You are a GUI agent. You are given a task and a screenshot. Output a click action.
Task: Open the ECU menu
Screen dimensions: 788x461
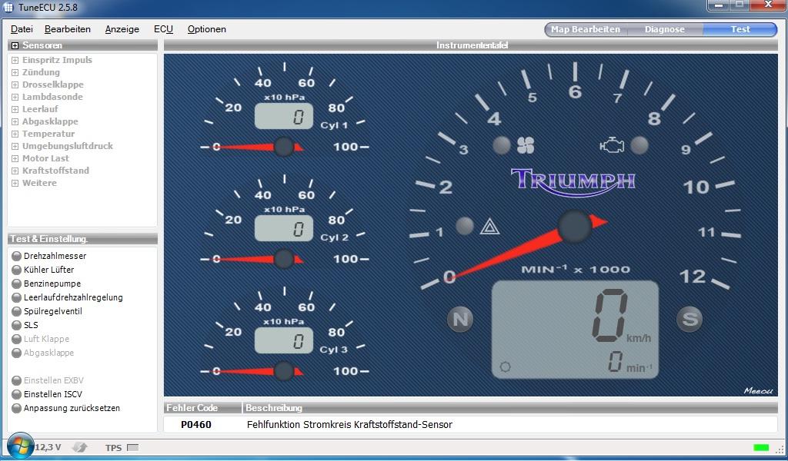(163, 29)
